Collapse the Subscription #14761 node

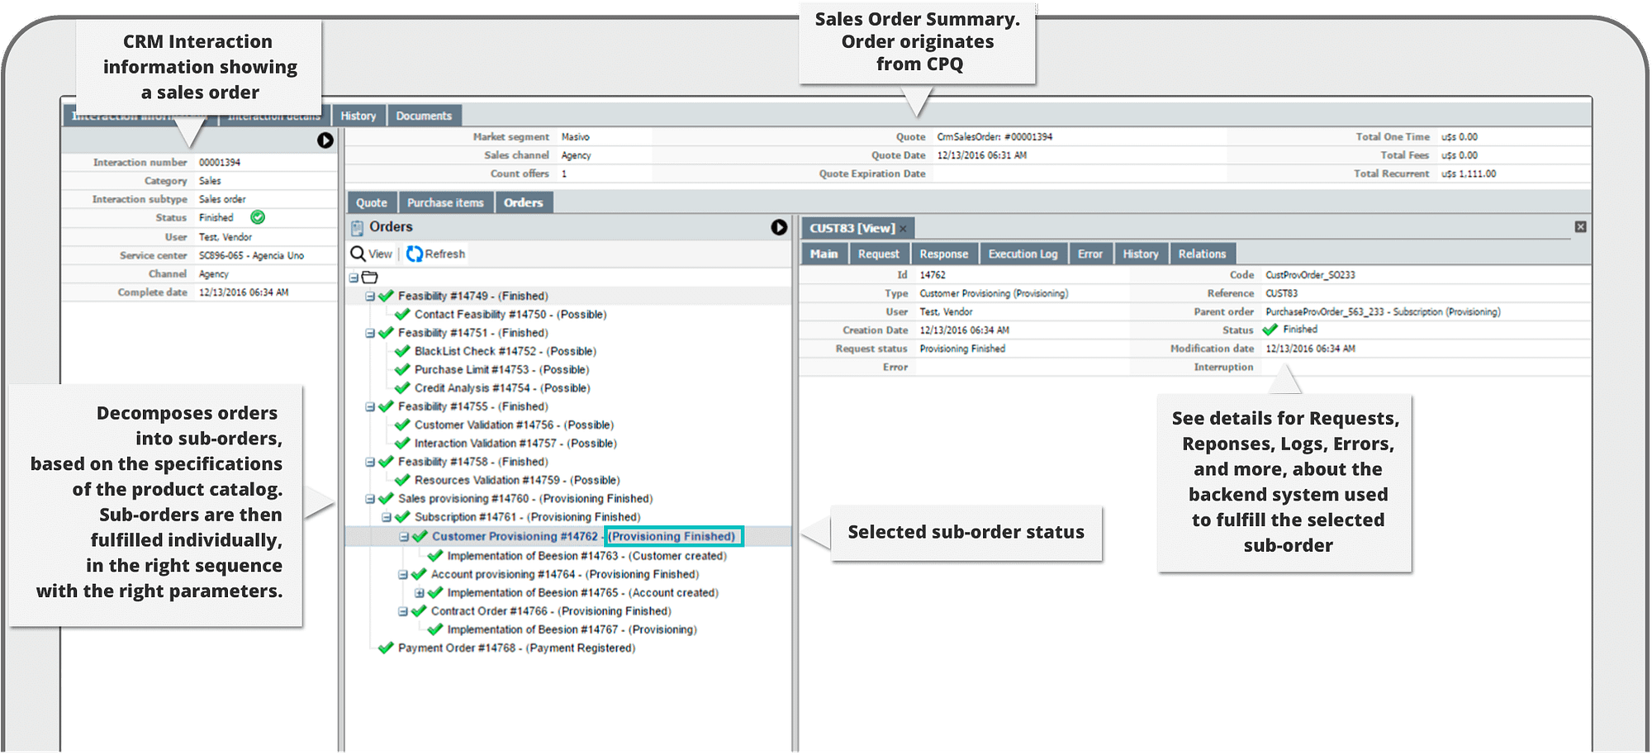[386, 517]
